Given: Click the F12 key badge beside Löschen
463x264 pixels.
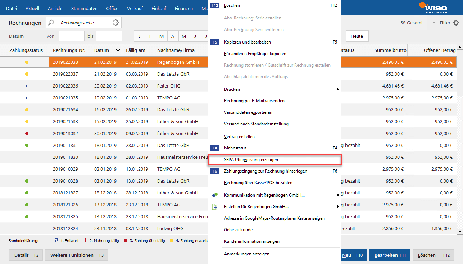Looking at the screenshot, I should tap(215, 5).
